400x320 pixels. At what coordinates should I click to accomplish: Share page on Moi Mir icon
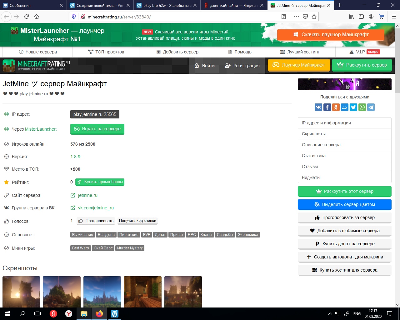(345, 107)
